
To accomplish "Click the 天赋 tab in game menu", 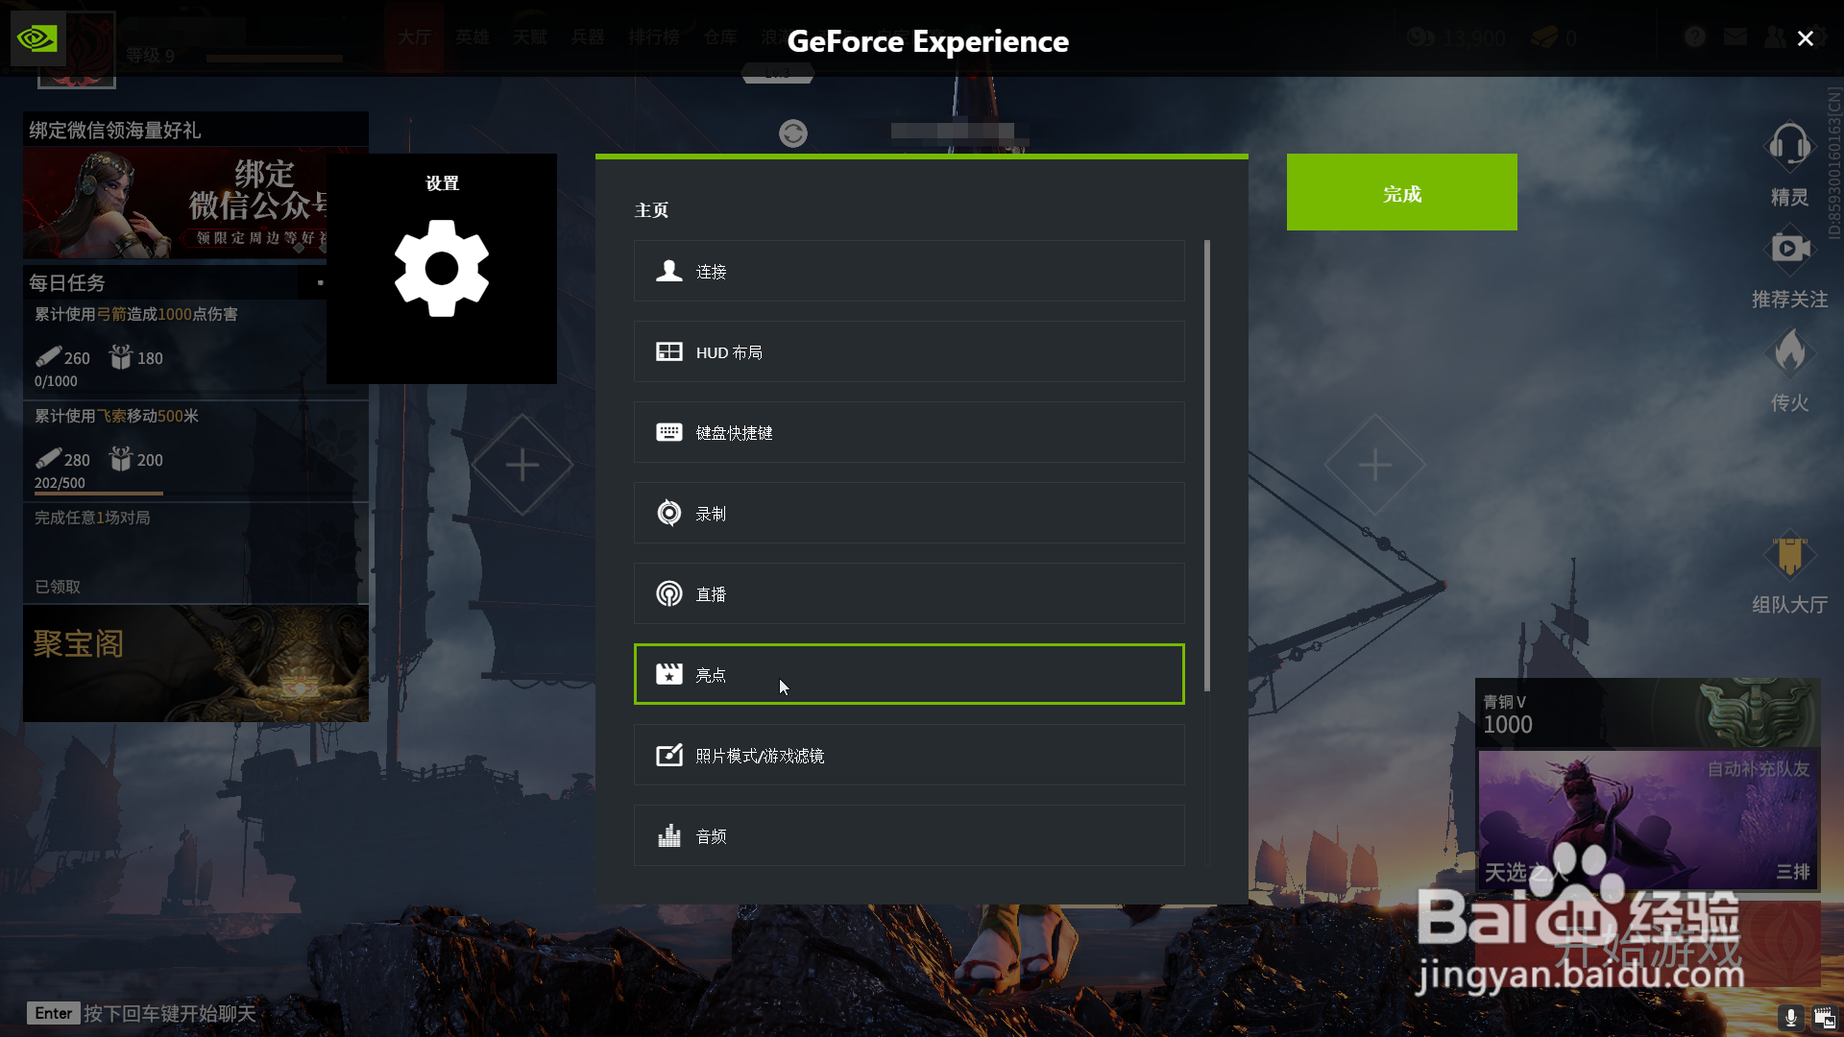I will (x=529, y=37).
